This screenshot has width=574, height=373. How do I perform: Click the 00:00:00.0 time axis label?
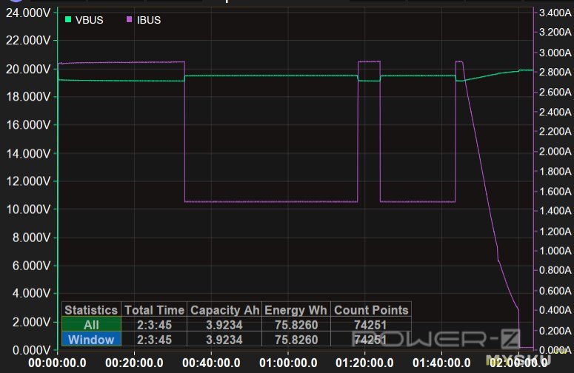click(x=58, y=363)
